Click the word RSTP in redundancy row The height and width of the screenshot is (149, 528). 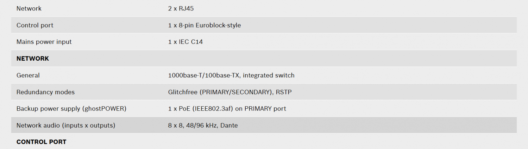point(284,92)
